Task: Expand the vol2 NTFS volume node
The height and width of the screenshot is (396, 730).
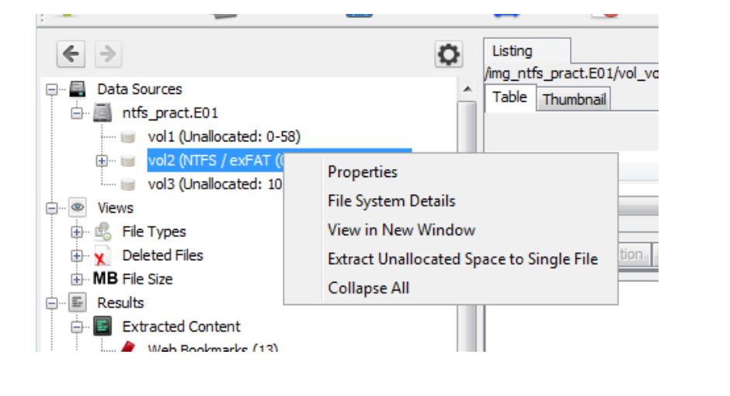Action: (102, 161)
